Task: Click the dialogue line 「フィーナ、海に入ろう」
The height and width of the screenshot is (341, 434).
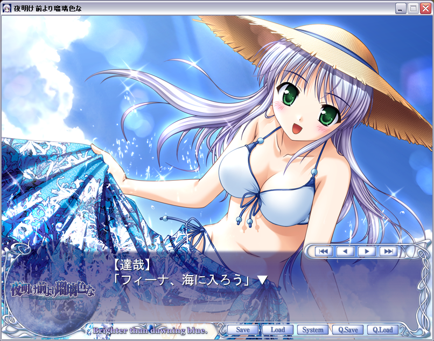Action: coord(183,280)
